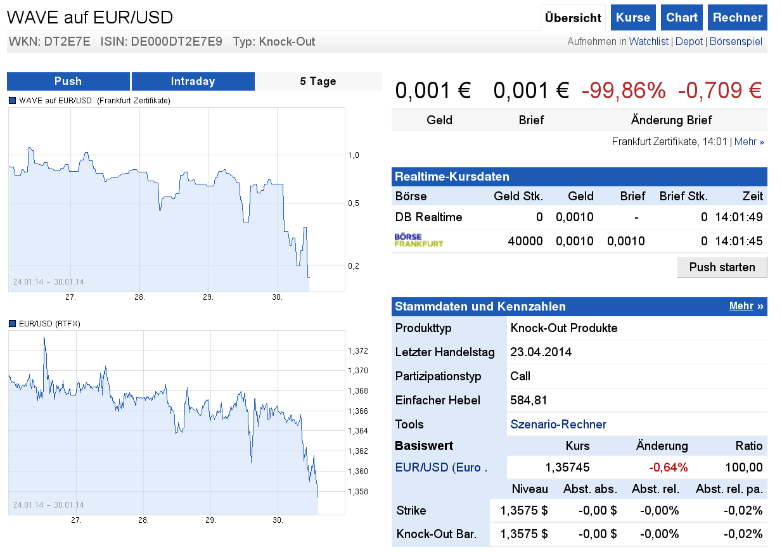
Task: Enable Push mode for the chart
Action: pos(68,81)
